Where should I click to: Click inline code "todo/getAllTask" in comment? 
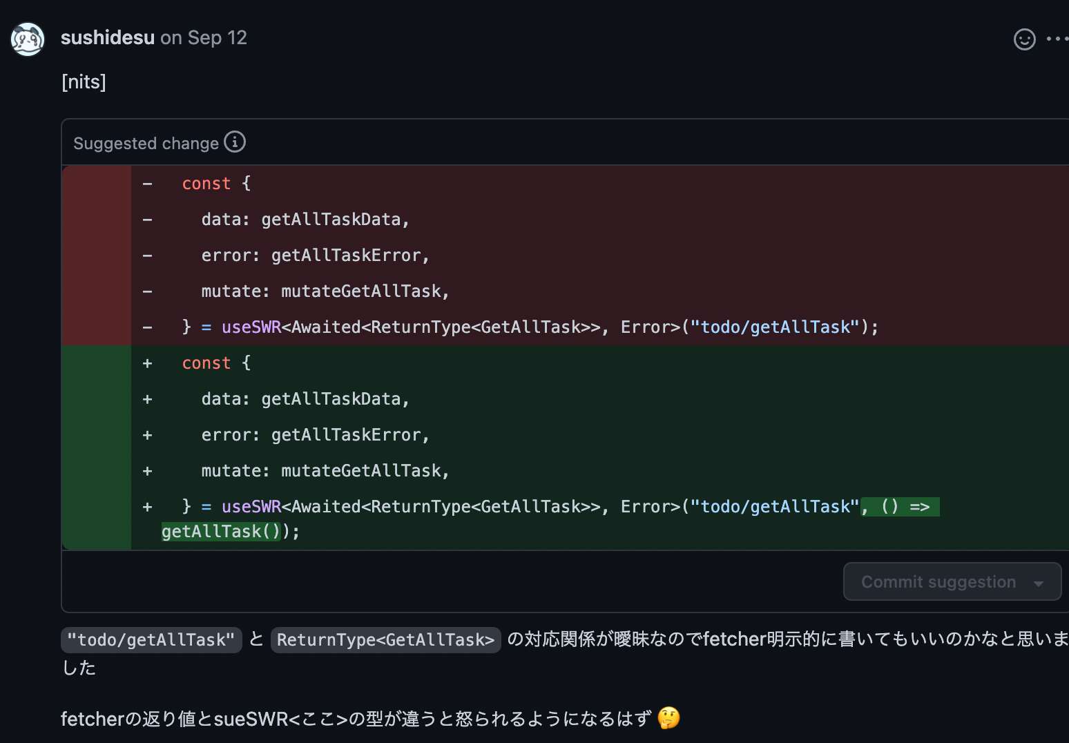tap(151, 640)
